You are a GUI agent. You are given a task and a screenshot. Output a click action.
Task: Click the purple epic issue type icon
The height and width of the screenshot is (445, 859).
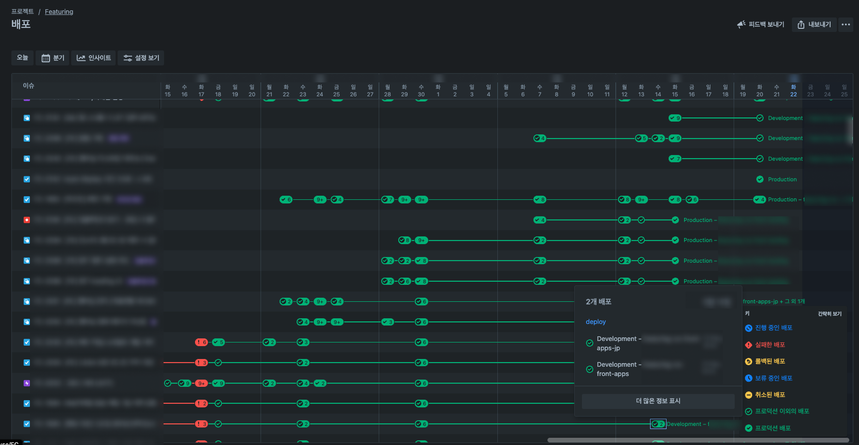(27, 383)
